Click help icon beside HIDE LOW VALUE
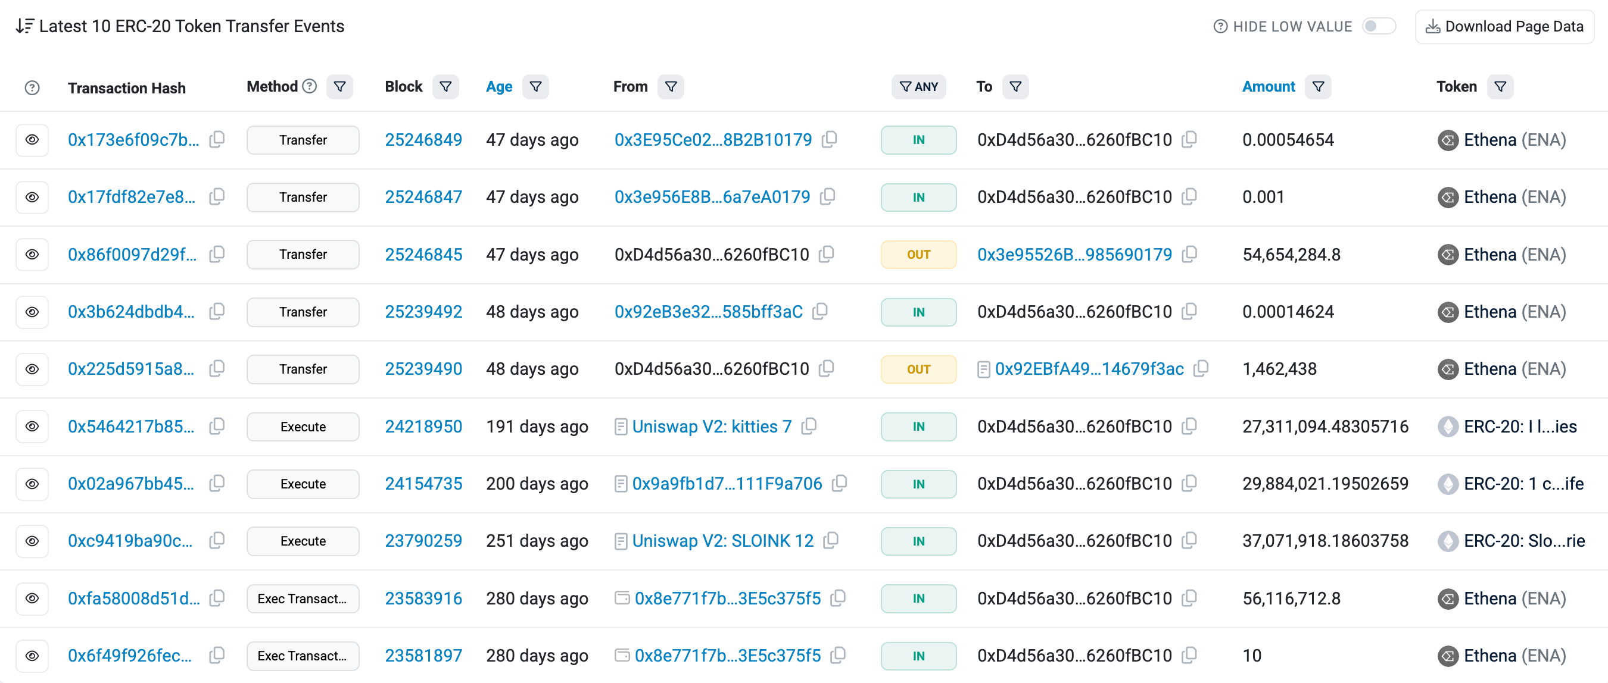This screenshot has width=1608, height=683. 1220,26
